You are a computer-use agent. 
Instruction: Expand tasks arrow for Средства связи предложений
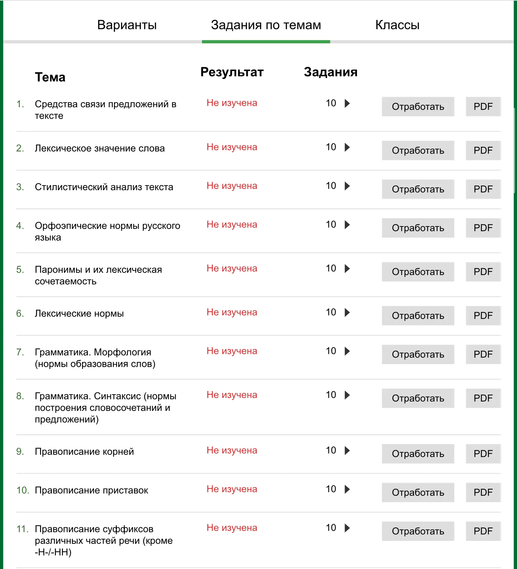pos(347,103)
